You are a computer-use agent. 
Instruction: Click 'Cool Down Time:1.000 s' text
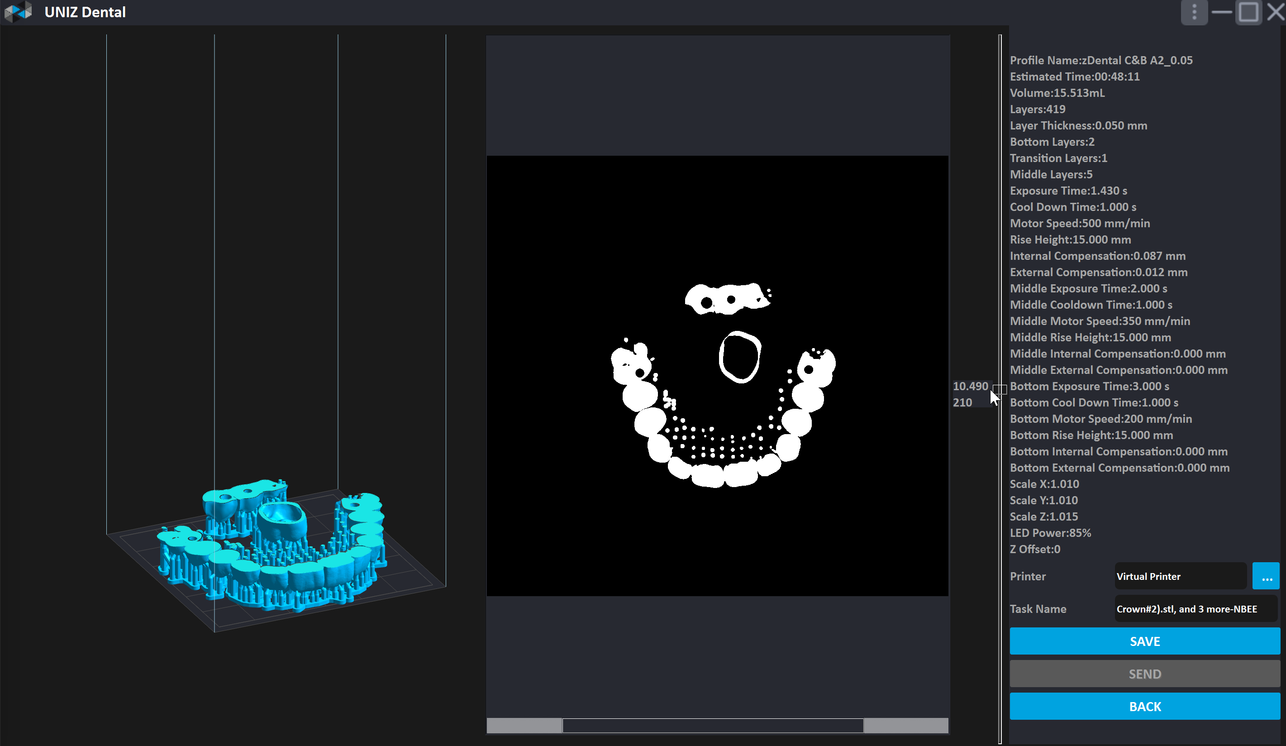click(1073, 207)
